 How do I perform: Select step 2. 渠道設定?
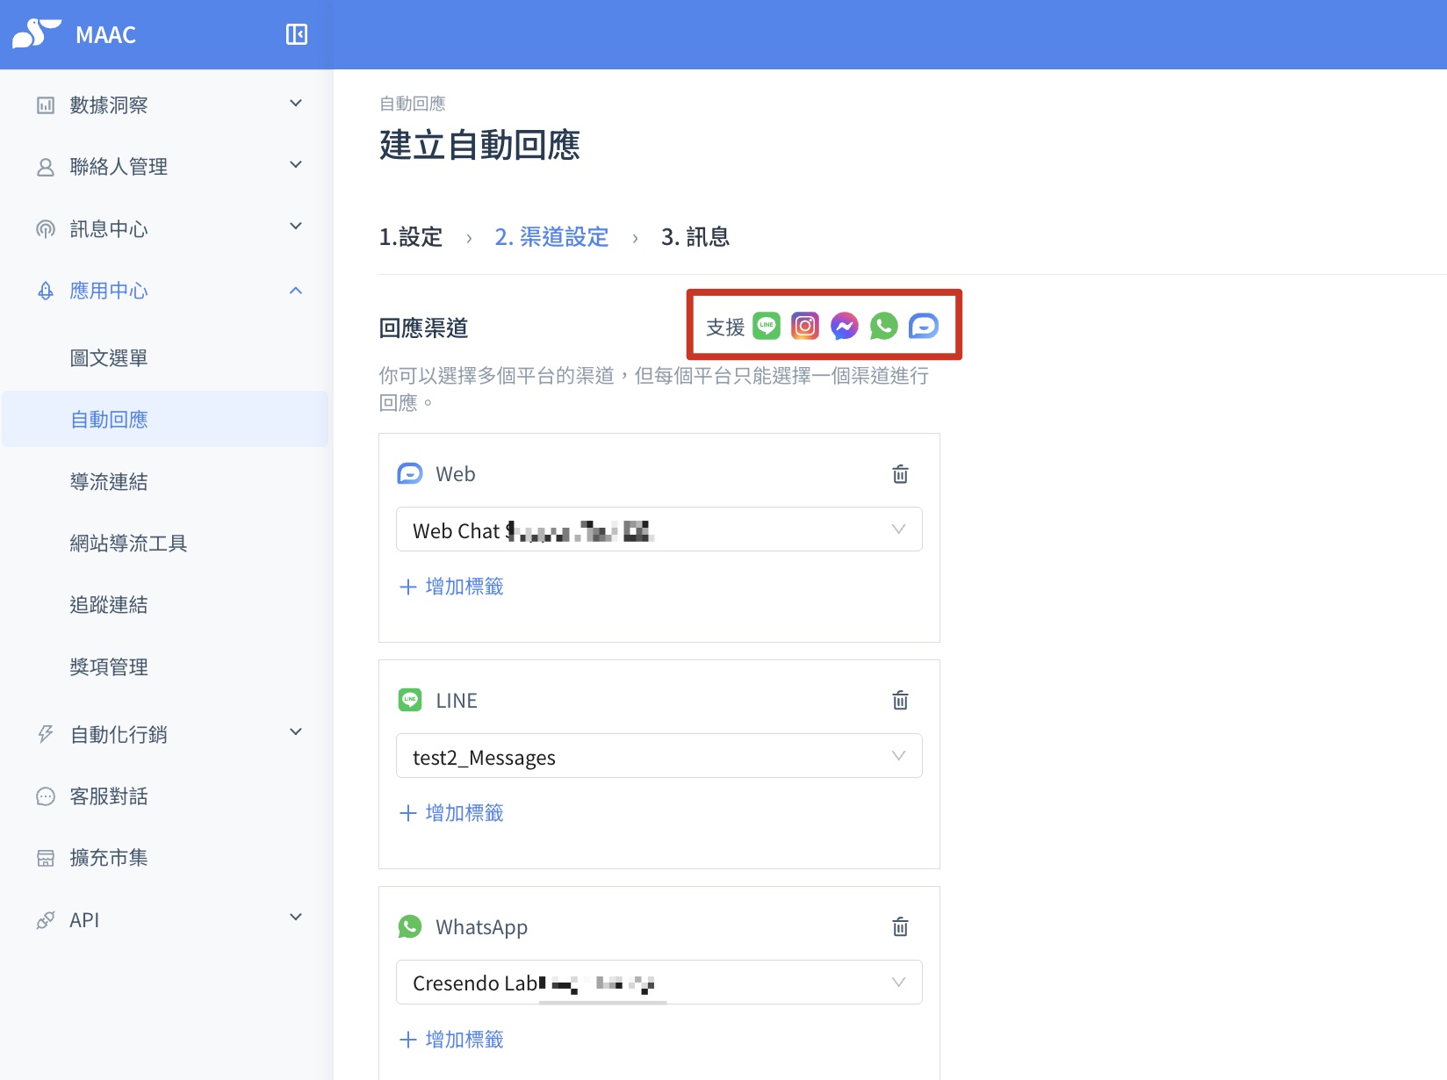tap(551, 237)
